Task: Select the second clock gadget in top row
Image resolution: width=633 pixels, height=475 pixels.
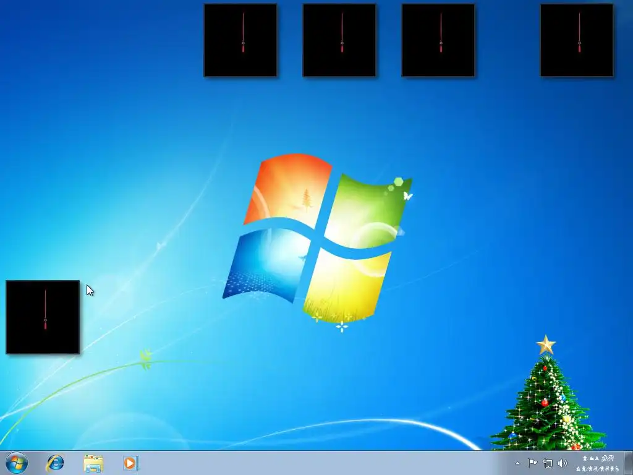Action: click(339, 40)
